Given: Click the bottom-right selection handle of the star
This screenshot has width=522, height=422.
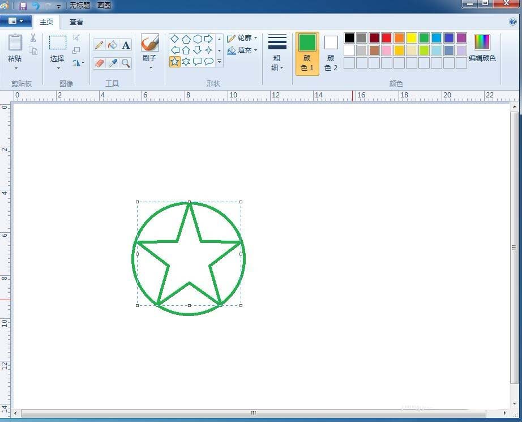Looking at the screenshot, I should coord(241,305).
